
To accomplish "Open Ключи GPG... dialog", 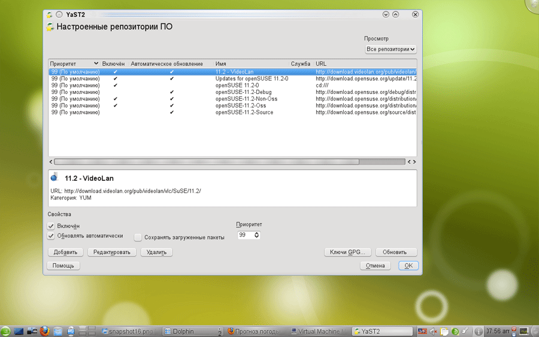I will (x=347, y=252).
